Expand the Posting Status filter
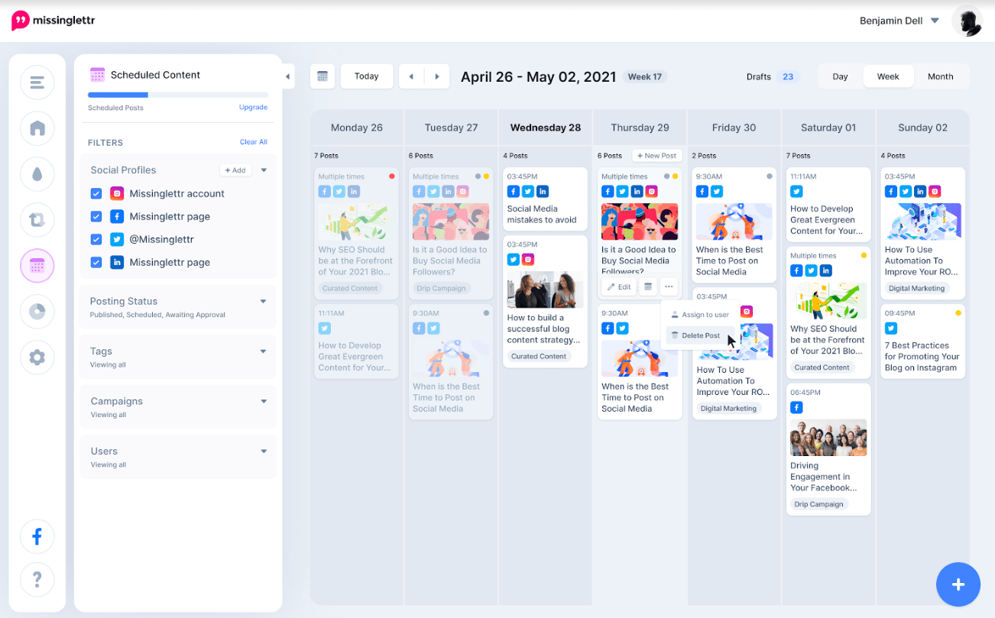Screen dimensions: 995x618 pyautogui.click(x=263, y=301)
